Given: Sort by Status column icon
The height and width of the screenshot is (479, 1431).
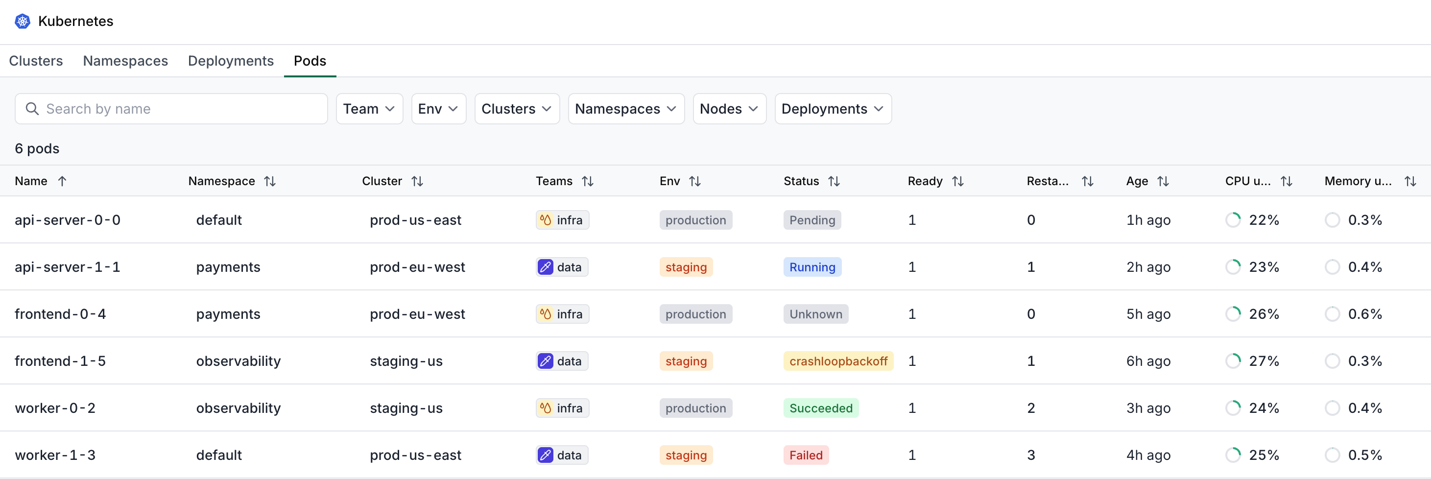Looking at the screenshot, I should click(834, 181).
